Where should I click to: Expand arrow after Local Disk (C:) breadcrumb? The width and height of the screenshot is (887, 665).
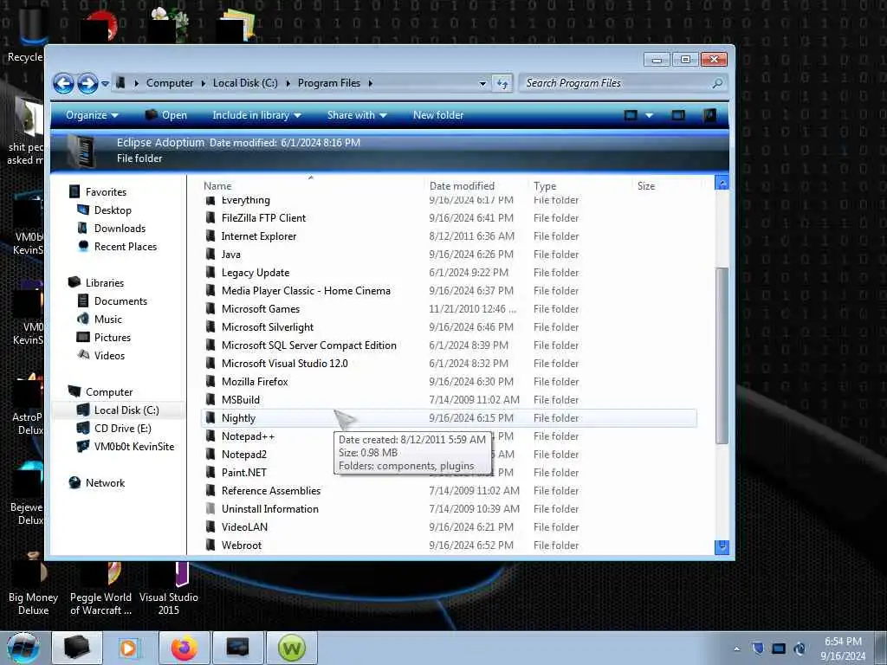tap(288, 83)
